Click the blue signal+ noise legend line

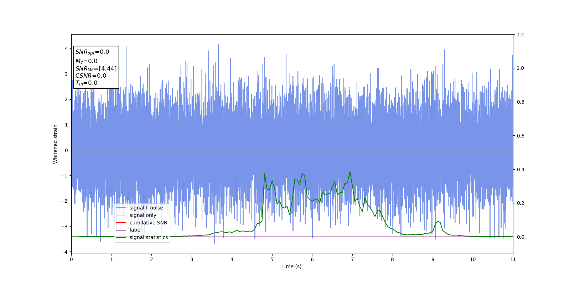pos(121,208)
